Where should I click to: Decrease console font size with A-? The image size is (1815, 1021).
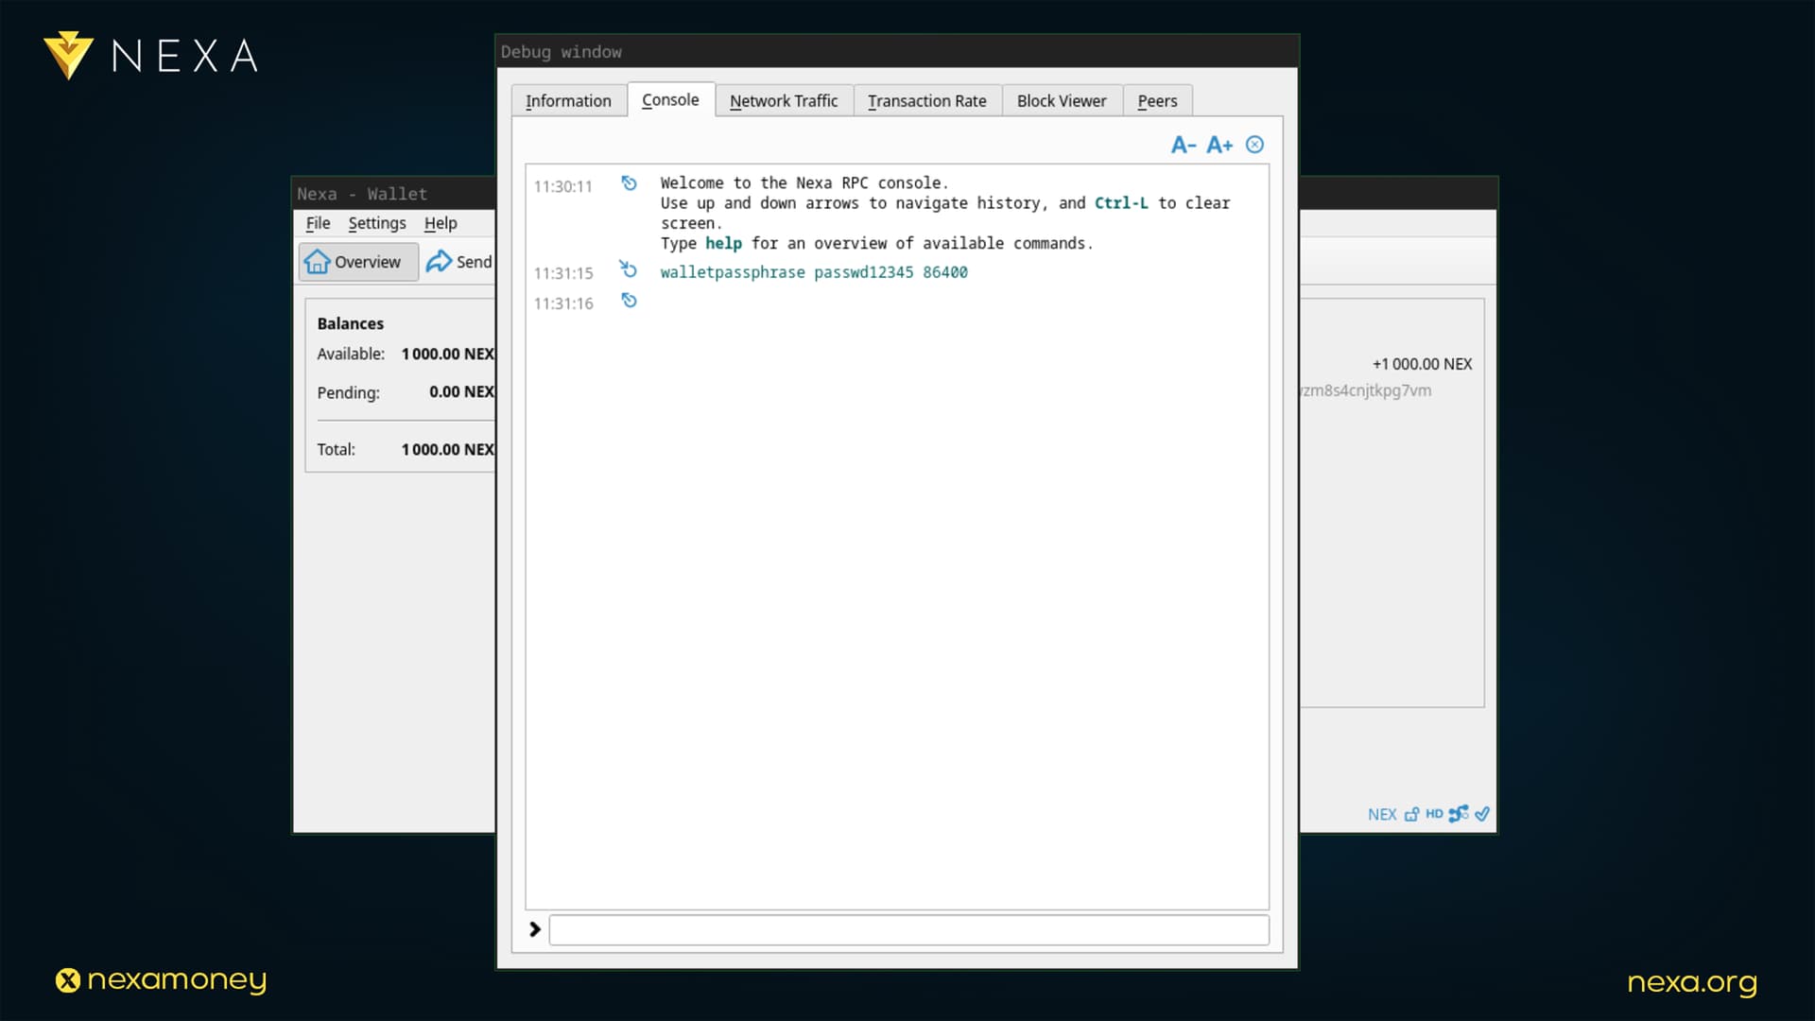[x=1183, y=145]
